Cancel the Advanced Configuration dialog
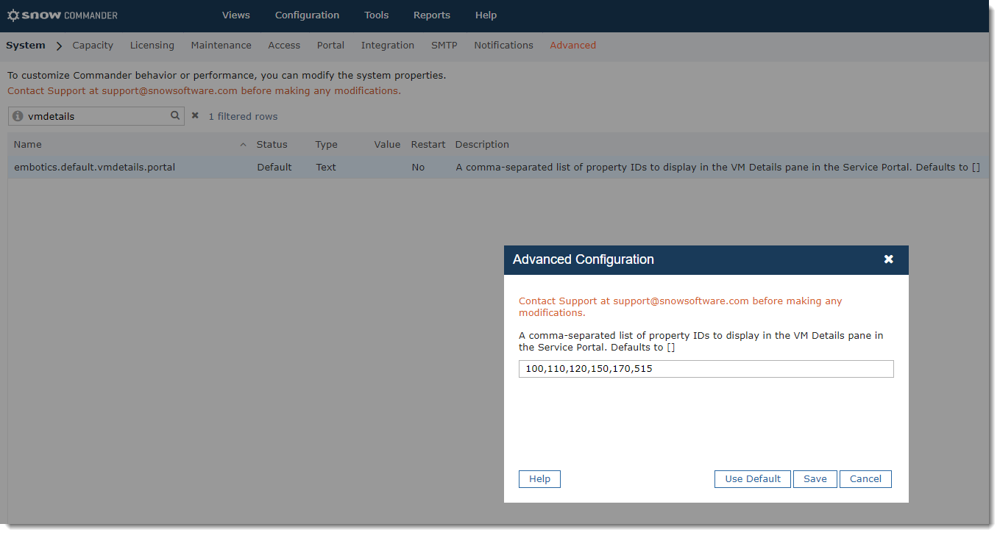 point(865,479)
